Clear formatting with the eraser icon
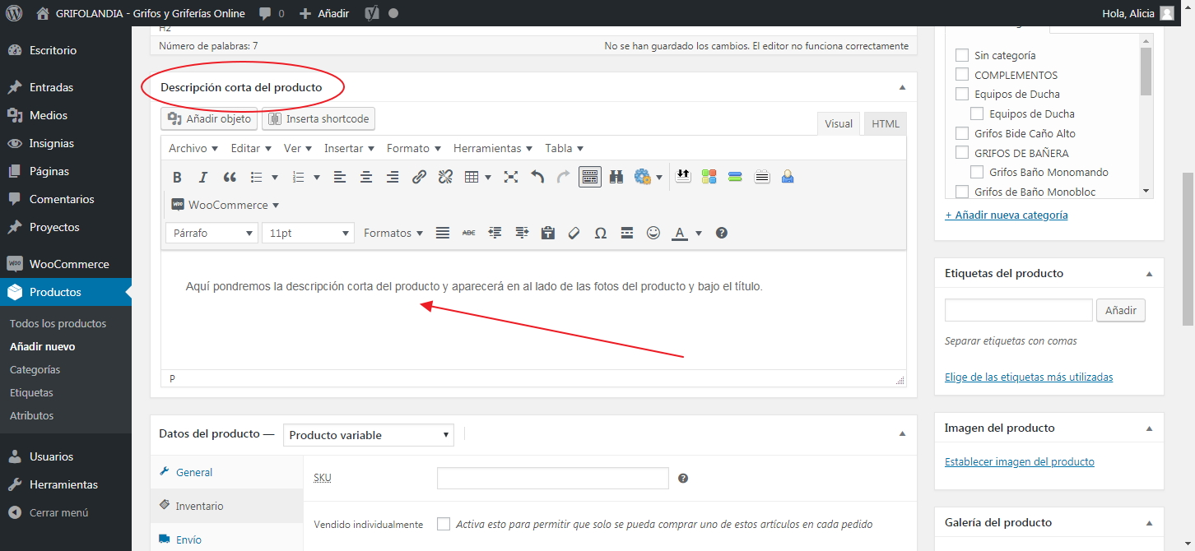 574,233
